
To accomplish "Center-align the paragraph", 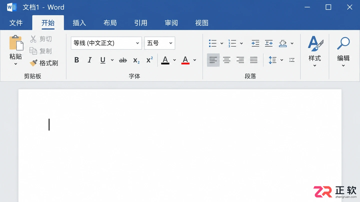I will pos(227,60).
